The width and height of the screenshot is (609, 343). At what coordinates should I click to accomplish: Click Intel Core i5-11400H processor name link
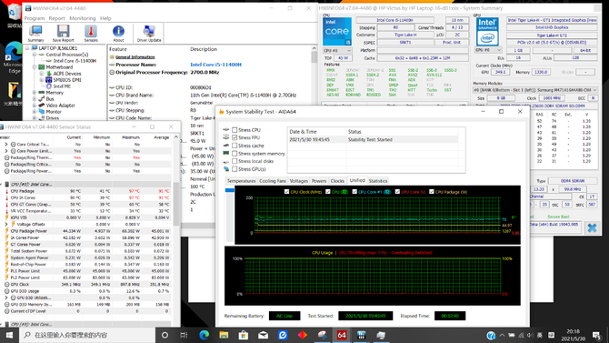(x=216, y=65)
